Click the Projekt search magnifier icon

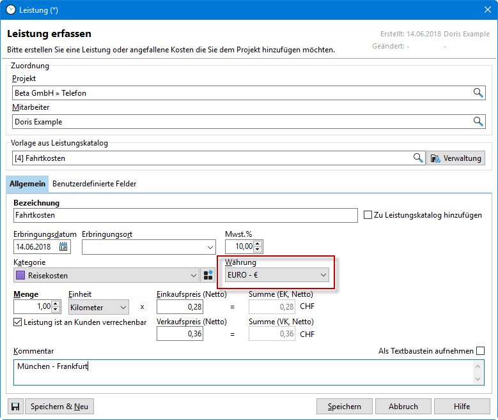(478, 93)
